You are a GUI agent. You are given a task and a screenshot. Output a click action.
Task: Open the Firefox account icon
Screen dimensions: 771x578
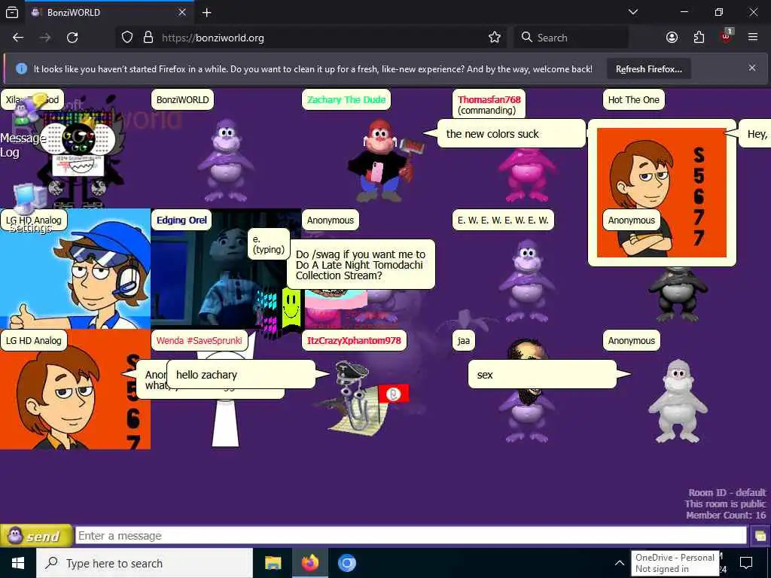(672, 38)
